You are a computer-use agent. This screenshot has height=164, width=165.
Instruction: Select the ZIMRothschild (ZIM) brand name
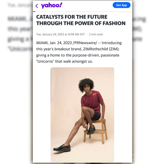[x=101, y=49]
